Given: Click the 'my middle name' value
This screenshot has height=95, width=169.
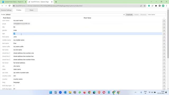Looking at the screenshot, I should pyautogui.click(x=19, y=40).
